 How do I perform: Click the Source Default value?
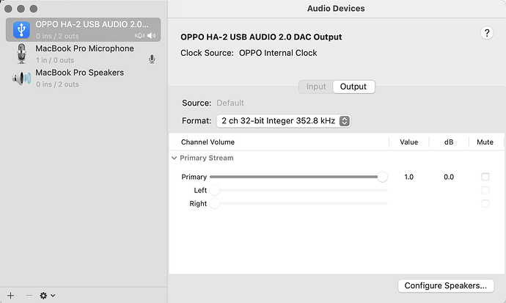point(230,103)
